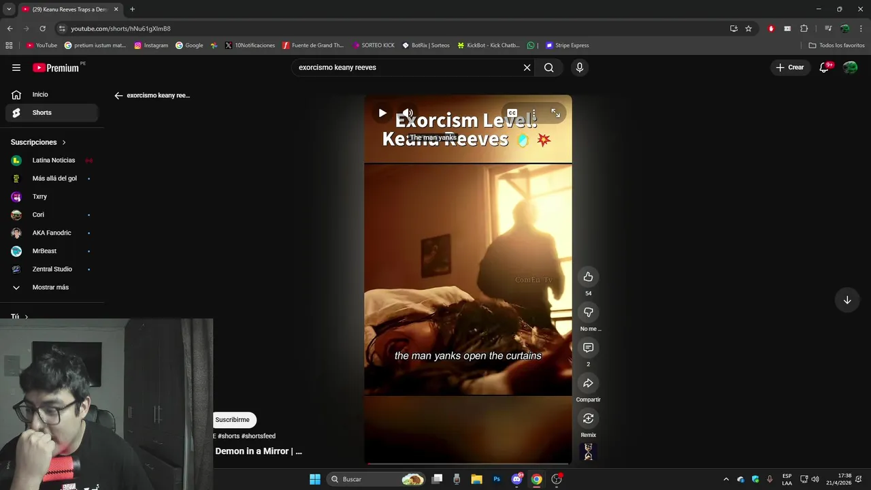Viewport: 871px width, 490px height.
Task: Open the Chrome apps grid icon
Action: point(9,46)
